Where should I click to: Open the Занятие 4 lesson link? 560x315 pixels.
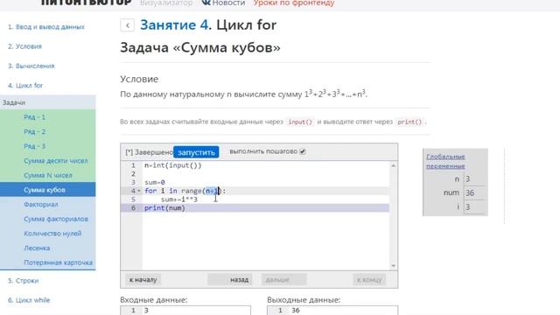(174, 25)
